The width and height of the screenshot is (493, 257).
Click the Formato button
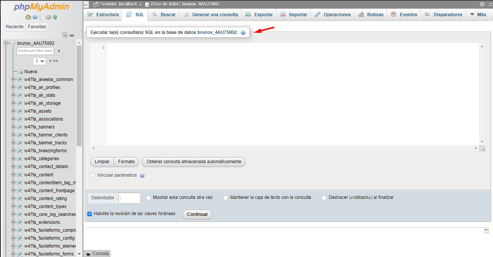(126, 162)
